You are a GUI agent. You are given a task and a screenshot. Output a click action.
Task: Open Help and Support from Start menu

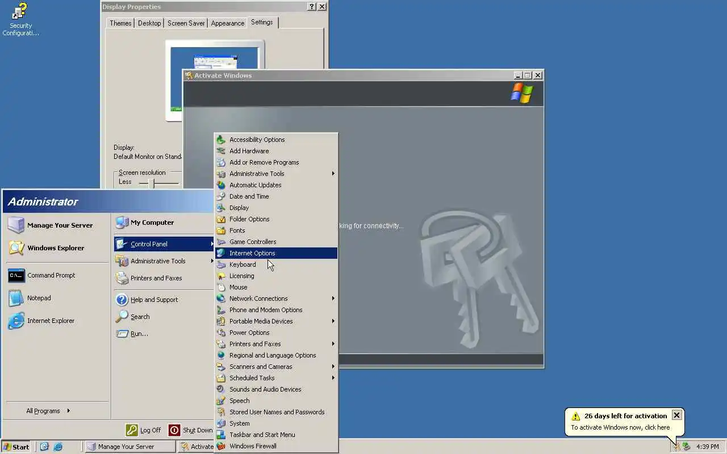point(164,300)
